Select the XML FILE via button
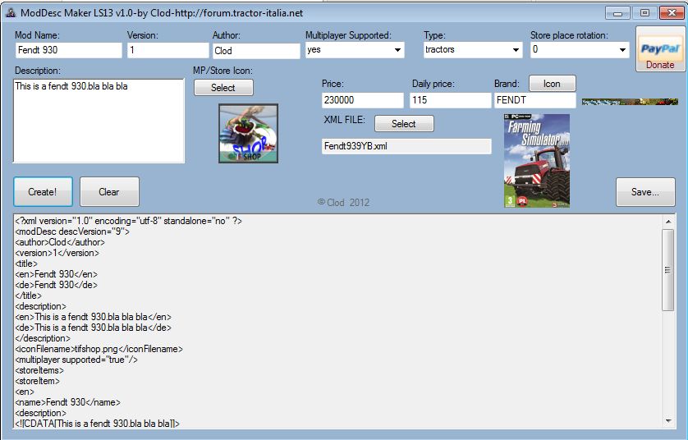Viewport: 688px width, 440px height. click(404, 124)
